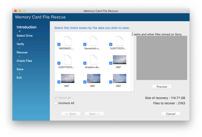Open the Verify step
This screenshot has width=202, height=137.
click(x=20, y=44)
